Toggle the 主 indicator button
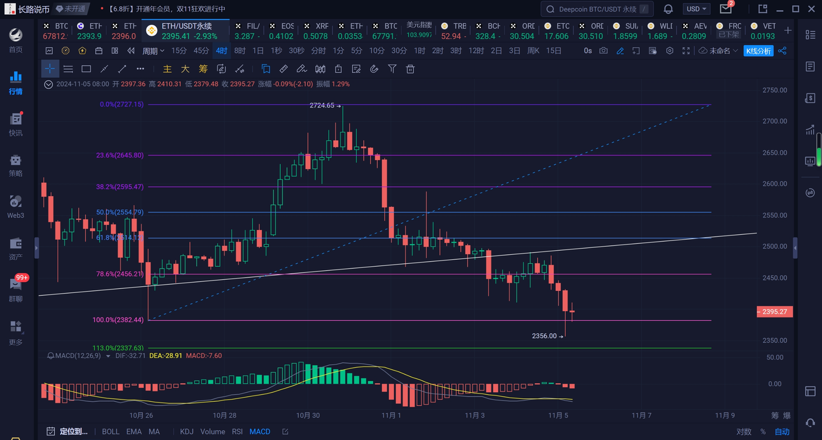The image size is (822, 440). pos(167,69)
